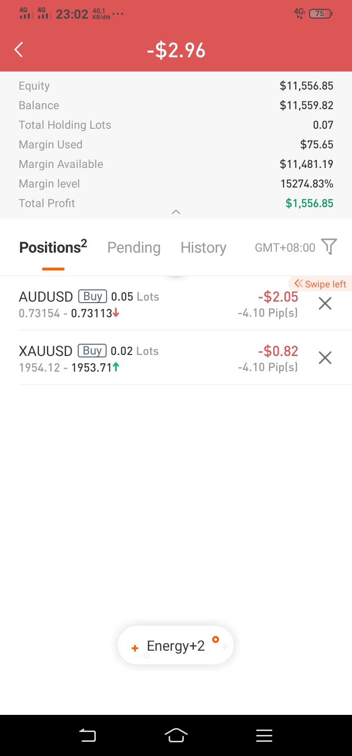The height and width of the screenshot is (756, 352).
Task: Tap Android home navigation button
Action: (176, 735)
